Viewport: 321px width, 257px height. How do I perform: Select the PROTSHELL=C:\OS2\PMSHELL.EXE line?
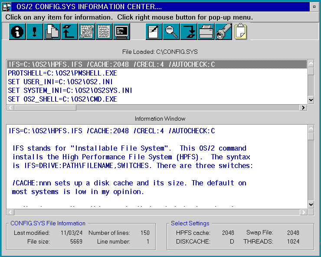pos(157,73)
